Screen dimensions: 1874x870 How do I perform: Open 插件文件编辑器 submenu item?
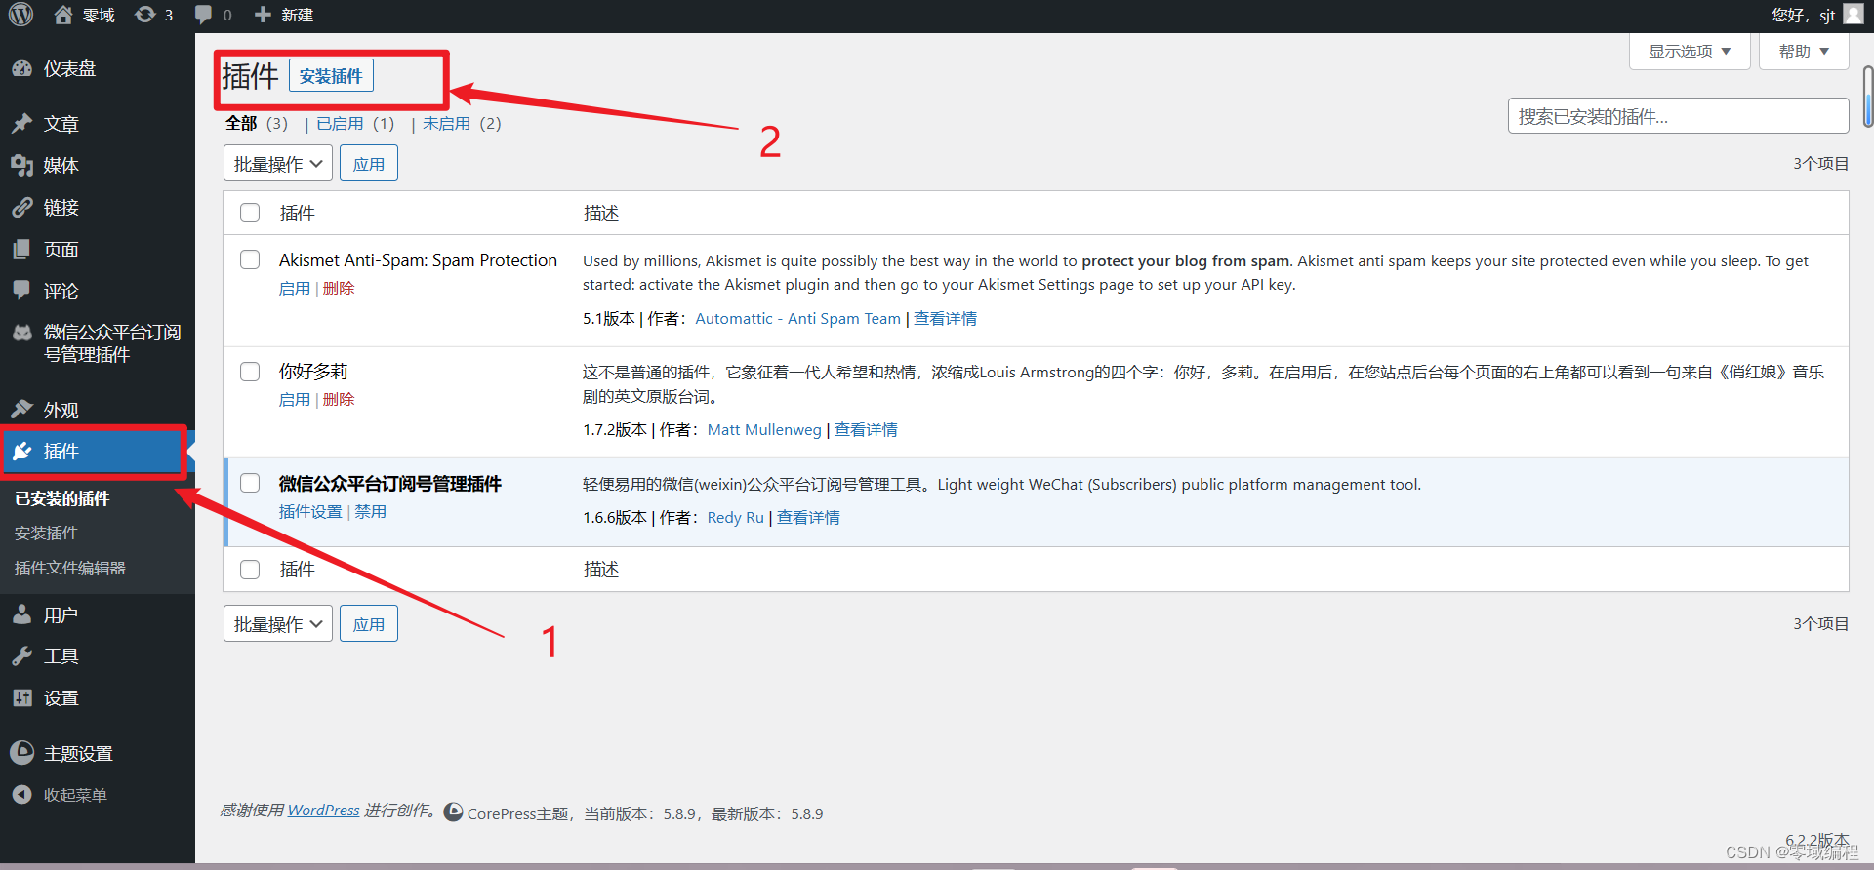70,568
